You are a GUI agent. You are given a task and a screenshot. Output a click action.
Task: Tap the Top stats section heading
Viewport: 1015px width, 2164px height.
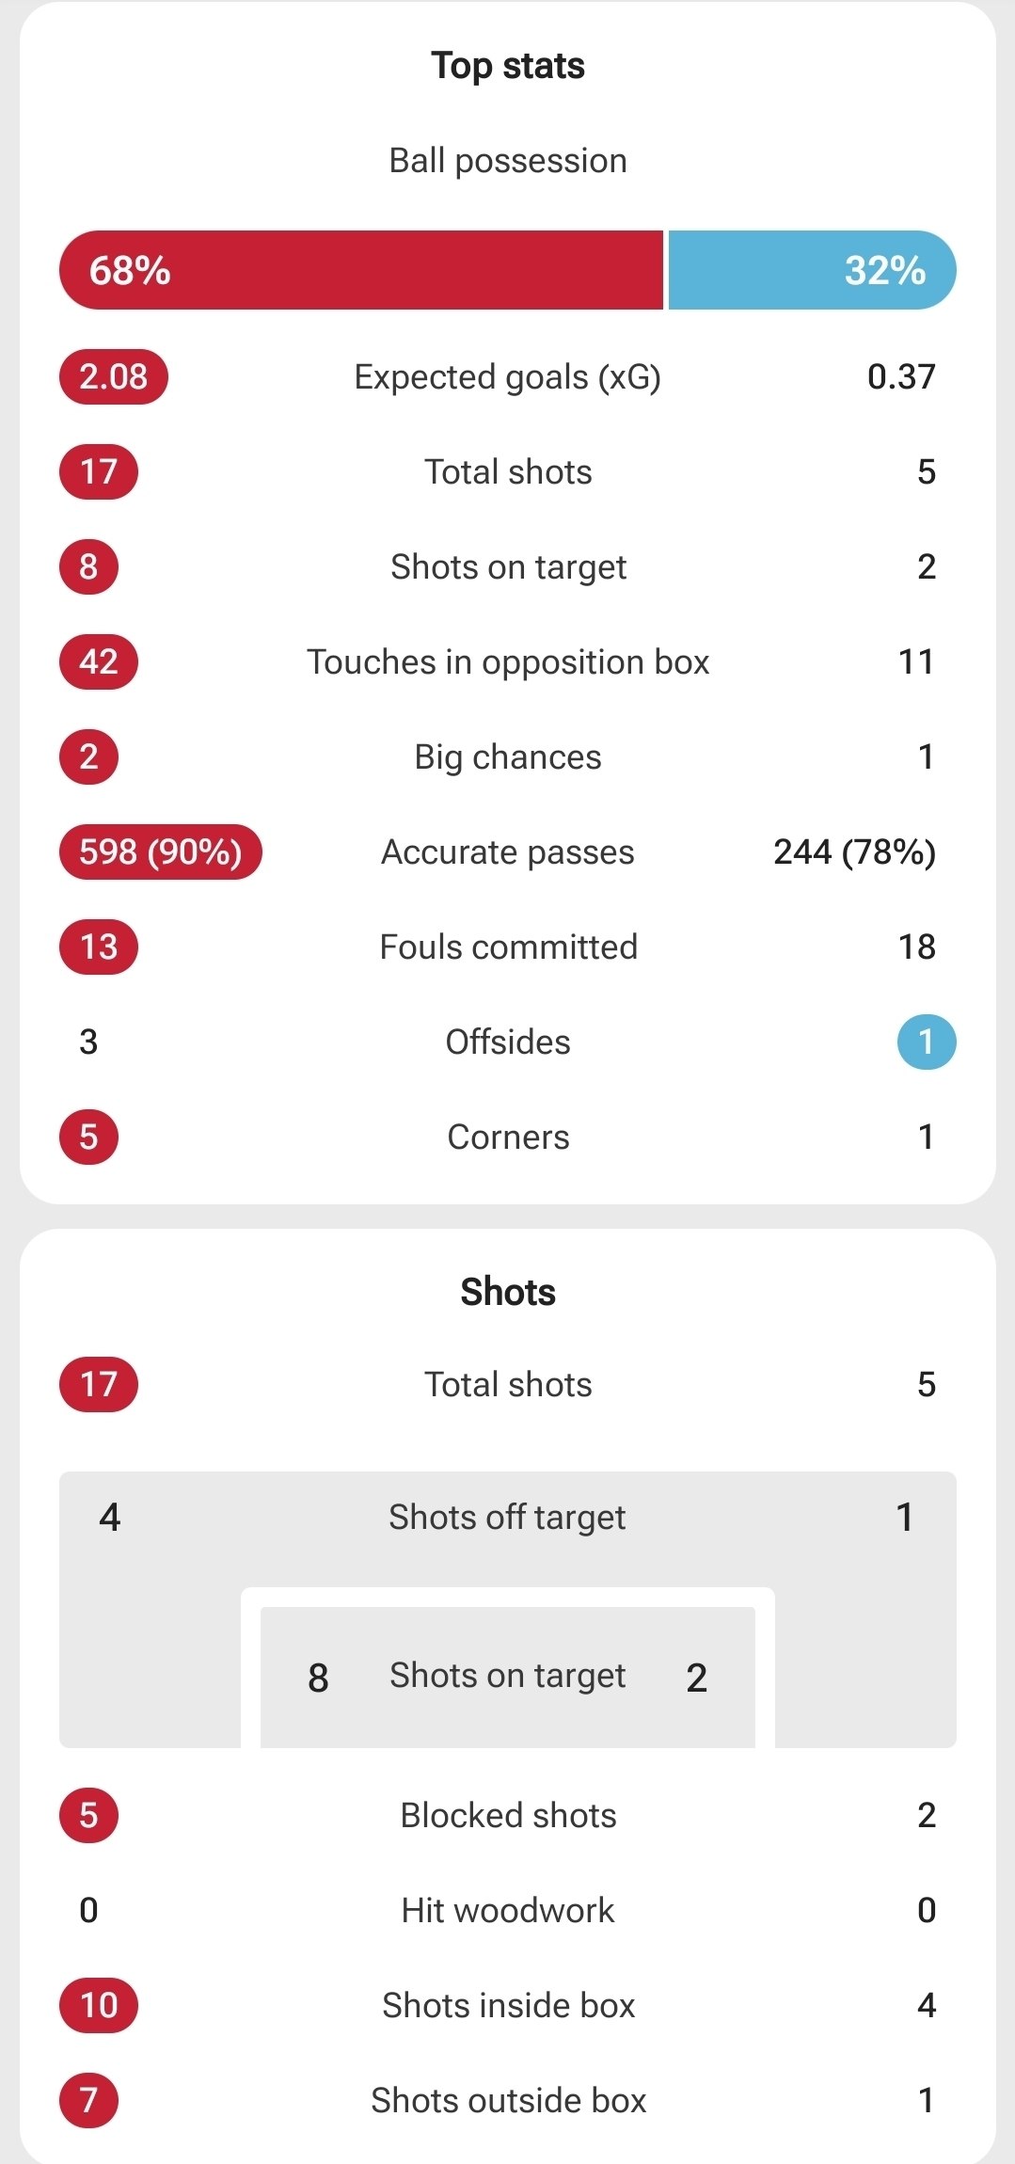pyautogui.click(x=508, y=66)
